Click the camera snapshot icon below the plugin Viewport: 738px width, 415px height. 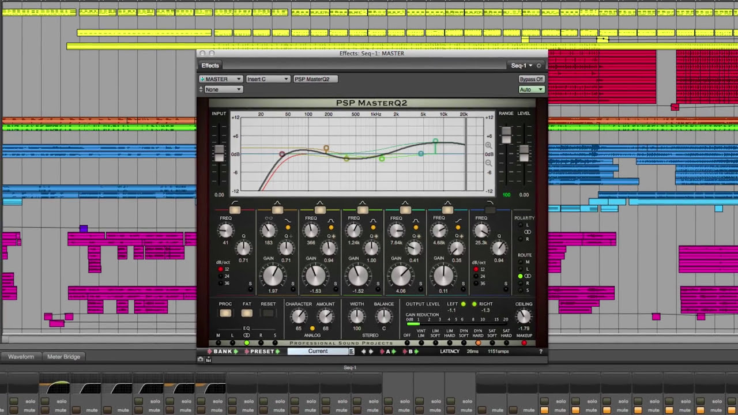coord(201,360)
